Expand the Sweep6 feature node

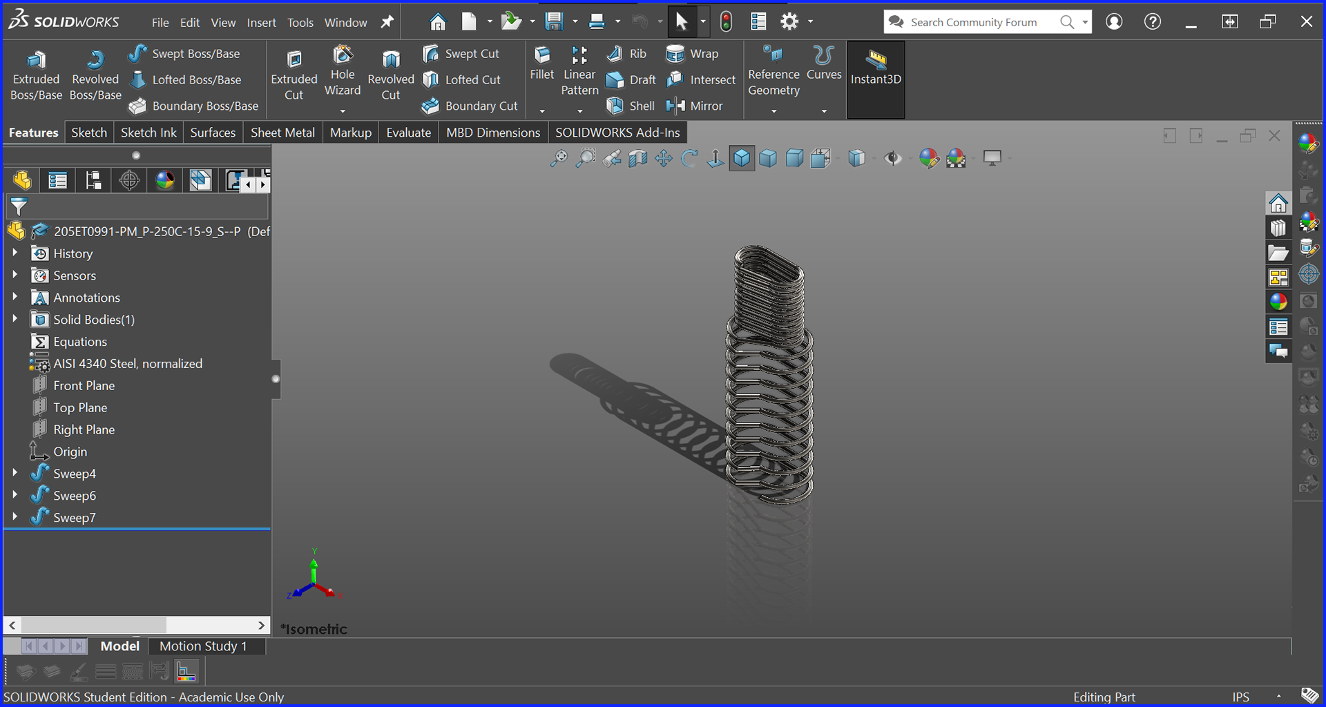(x=15, y=496)
